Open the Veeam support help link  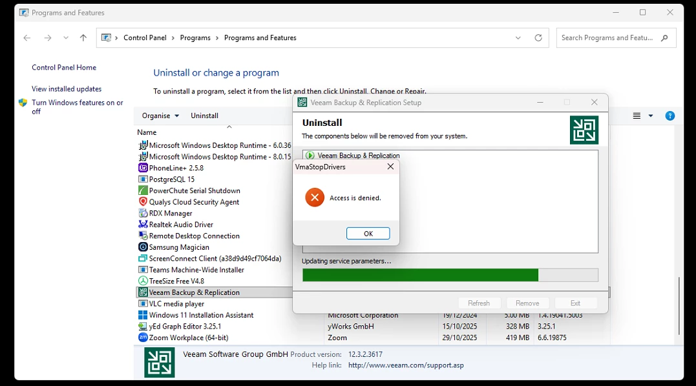406,365
